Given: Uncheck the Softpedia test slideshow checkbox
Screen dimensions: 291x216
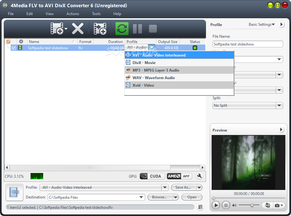Looking at the screenshot, I should [x=14, y=48].
